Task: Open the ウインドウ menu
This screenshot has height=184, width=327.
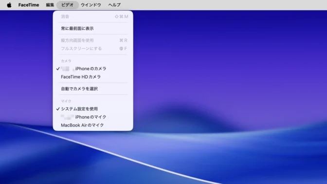Action: [91, 5]
